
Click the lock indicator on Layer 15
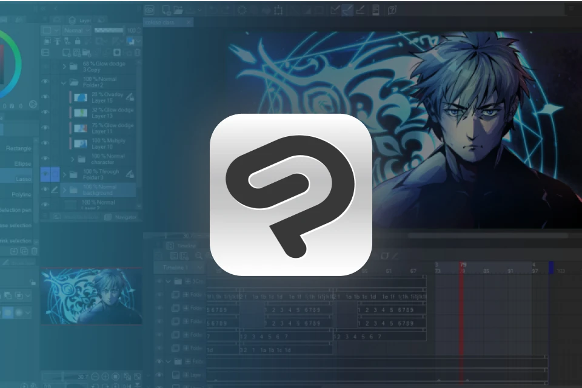(130, 97)
